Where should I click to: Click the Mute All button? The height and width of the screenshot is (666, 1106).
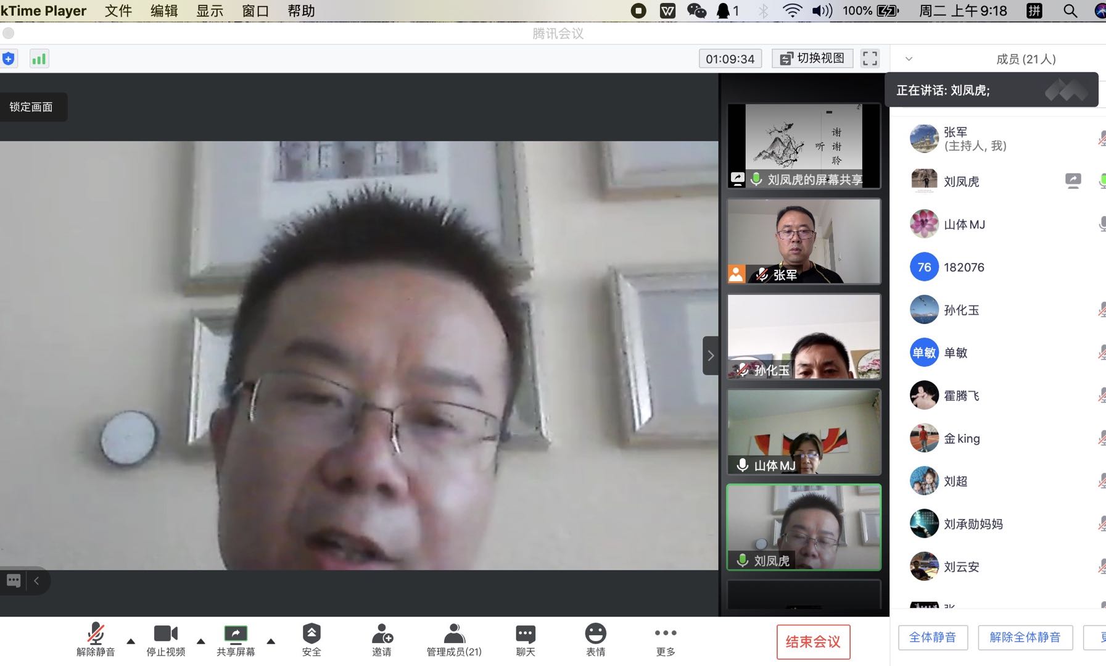click(x=933, y=638)
